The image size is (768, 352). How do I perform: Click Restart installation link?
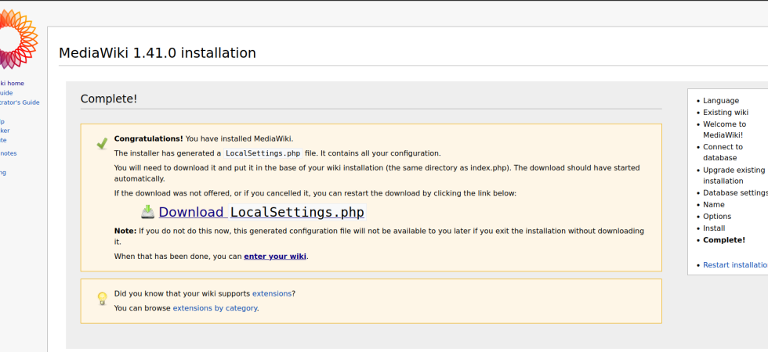point(735,264)
